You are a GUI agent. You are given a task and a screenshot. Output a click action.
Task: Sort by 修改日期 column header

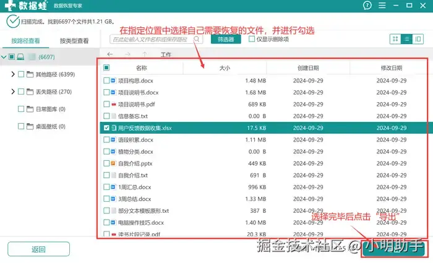tap(392, 68)
